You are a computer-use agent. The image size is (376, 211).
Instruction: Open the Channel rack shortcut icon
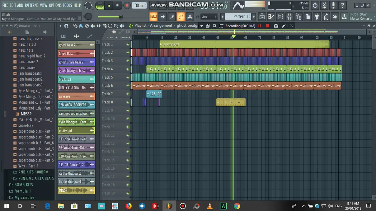click(280, 17)
